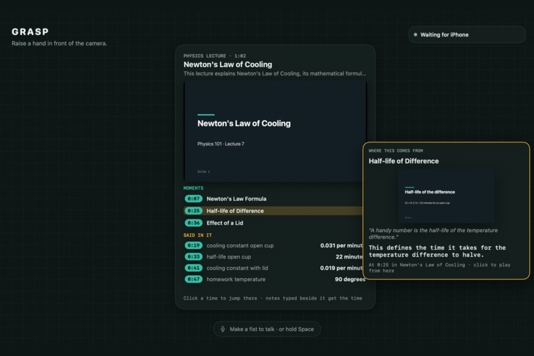Click the Waiting for iPhone status pill
This screenshot has height=356, width=534.
click(467, 34)
